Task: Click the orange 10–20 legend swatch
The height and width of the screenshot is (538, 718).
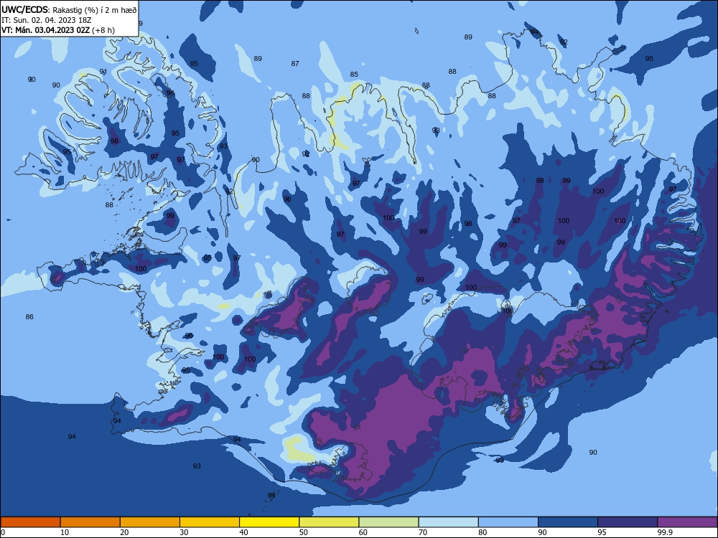Action: (90, 522)
